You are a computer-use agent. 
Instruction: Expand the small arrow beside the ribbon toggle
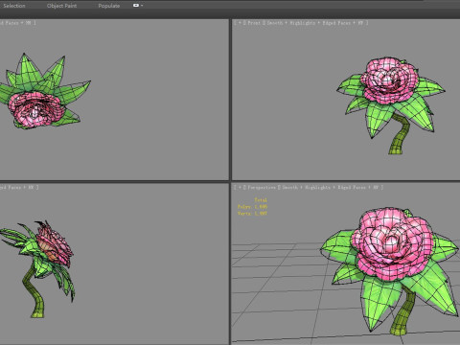click(142, 6)
